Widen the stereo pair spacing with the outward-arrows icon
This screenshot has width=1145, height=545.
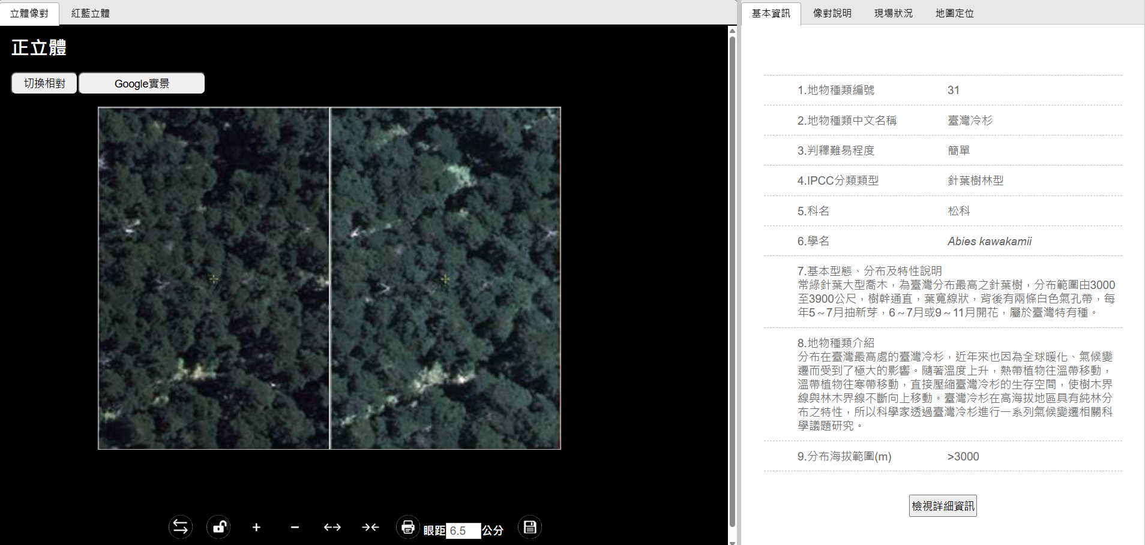click(332, 527)
